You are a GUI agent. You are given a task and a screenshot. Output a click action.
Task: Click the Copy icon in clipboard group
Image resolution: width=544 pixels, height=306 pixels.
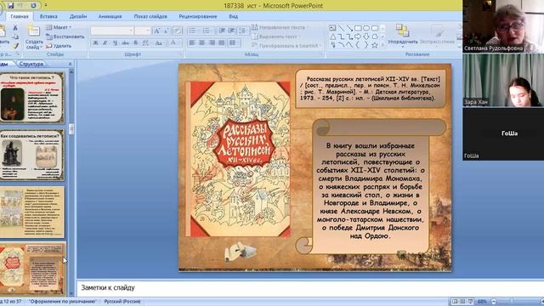pos(15,37)
